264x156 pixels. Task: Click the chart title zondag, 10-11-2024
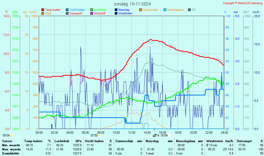[133, 4]
